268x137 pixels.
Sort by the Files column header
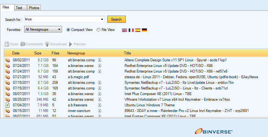click(x=55, y=53)
